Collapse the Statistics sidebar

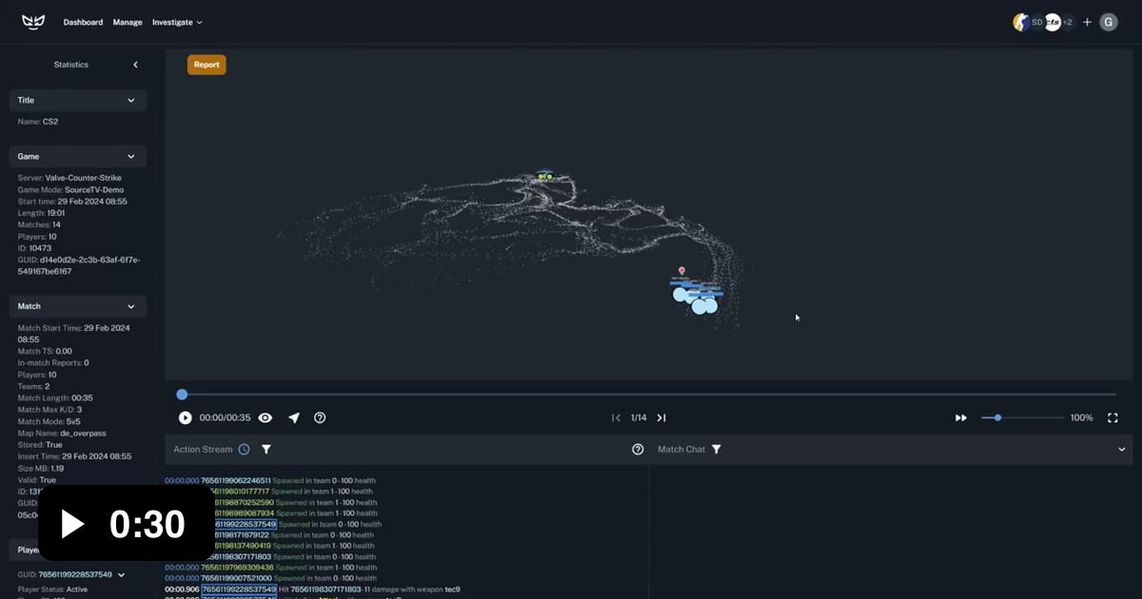tap(135, 65)
